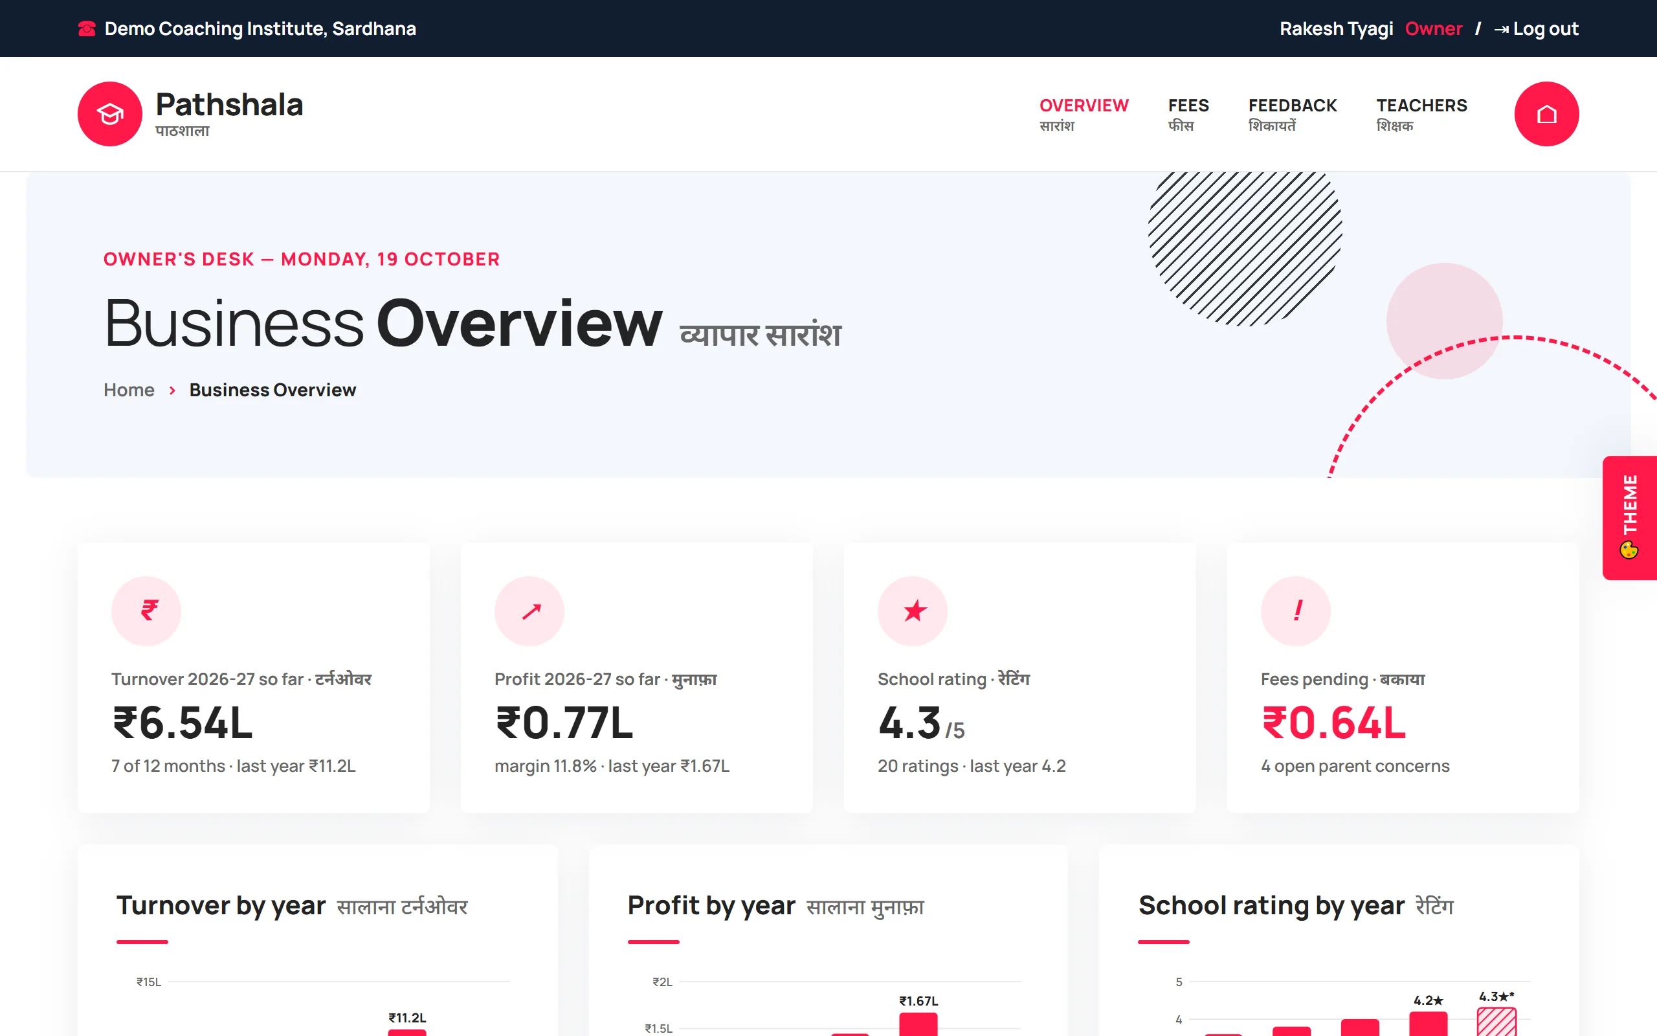Click '7 of 12 months · last year ₹11.2L'
This screenshot has height=1036, width=1657.
pyautogui.click(x=234, y=766)
